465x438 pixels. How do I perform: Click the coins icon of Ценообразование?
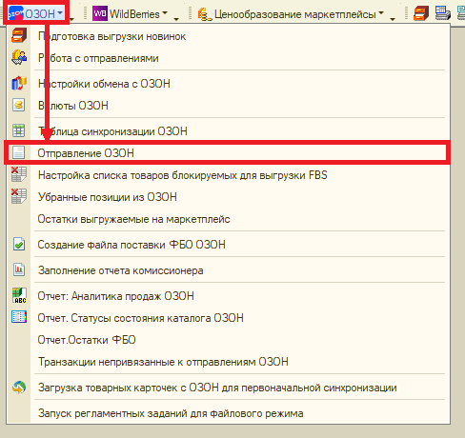click(204, 14)
